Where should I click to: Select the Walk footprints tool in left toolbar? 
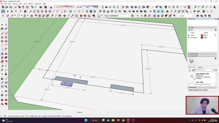pyautogui.click(x=2, y=95)
